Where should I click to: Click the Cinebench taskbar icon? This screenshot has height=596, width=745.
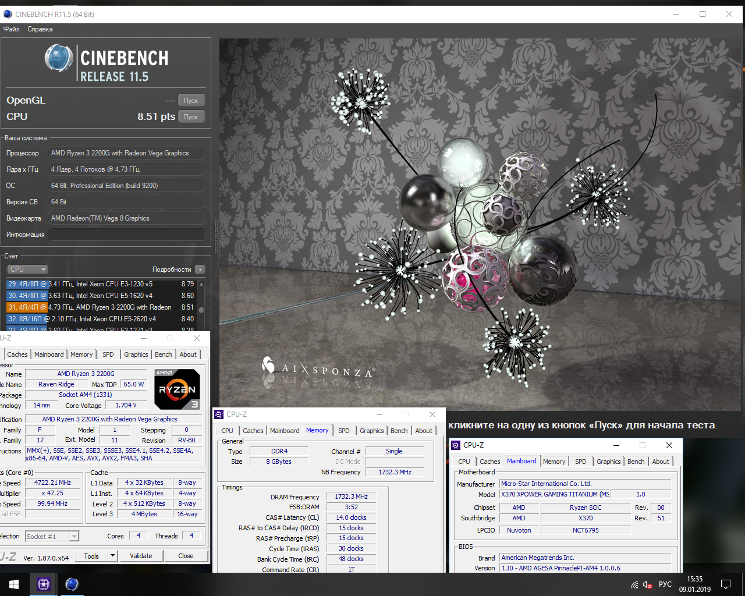(x=72, y=584)
